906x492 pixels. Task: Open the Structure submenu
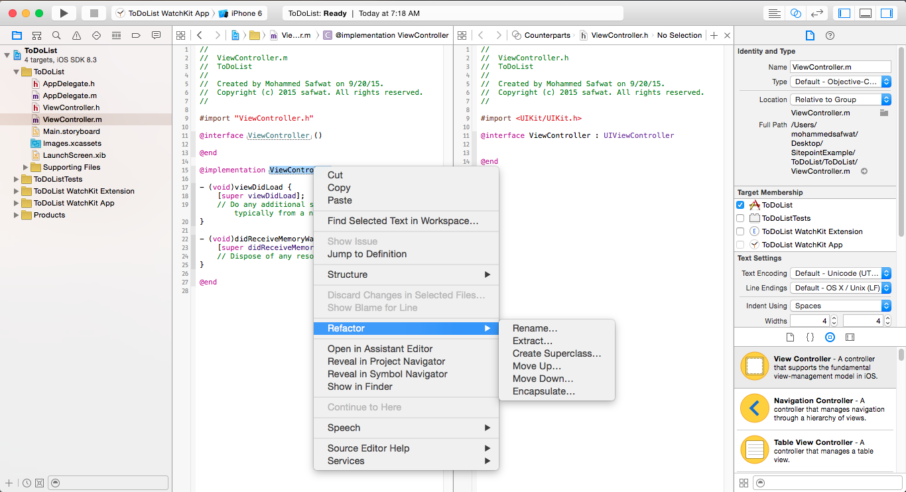(x=406, y=275)
